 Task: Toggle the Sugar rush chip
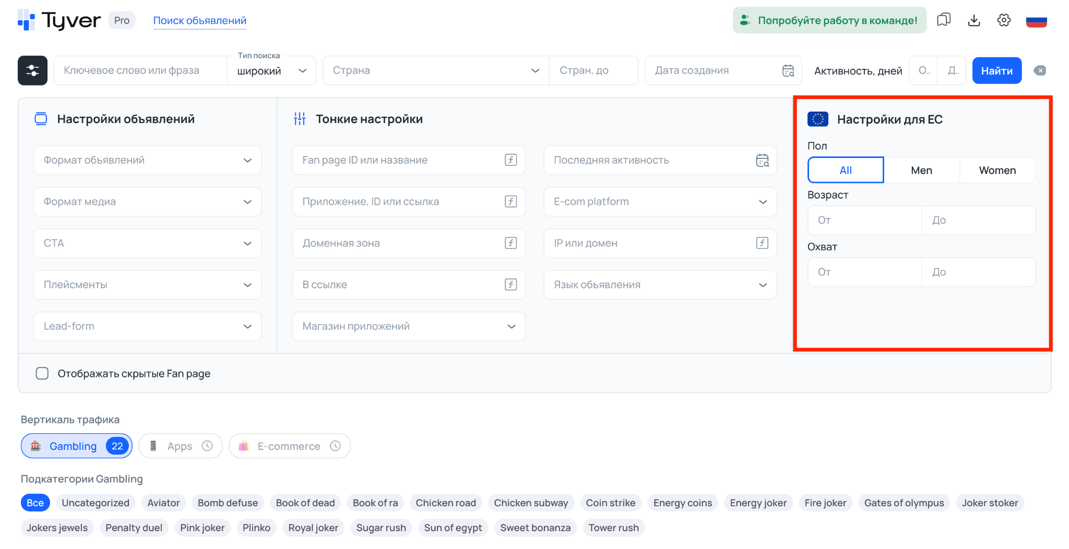click(x=381, y=528)
